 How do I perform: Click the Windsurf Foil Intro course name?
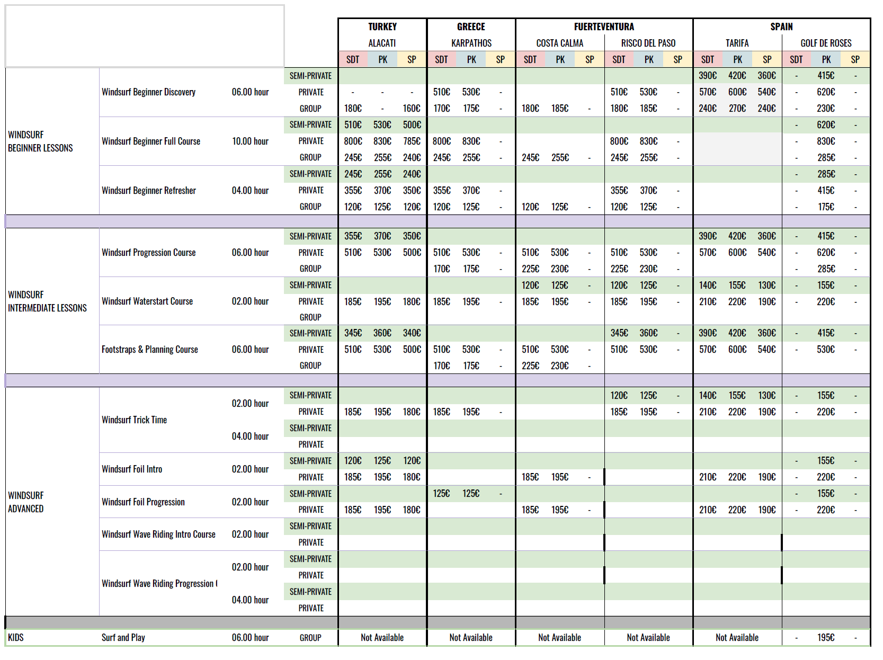click(132, 469)
